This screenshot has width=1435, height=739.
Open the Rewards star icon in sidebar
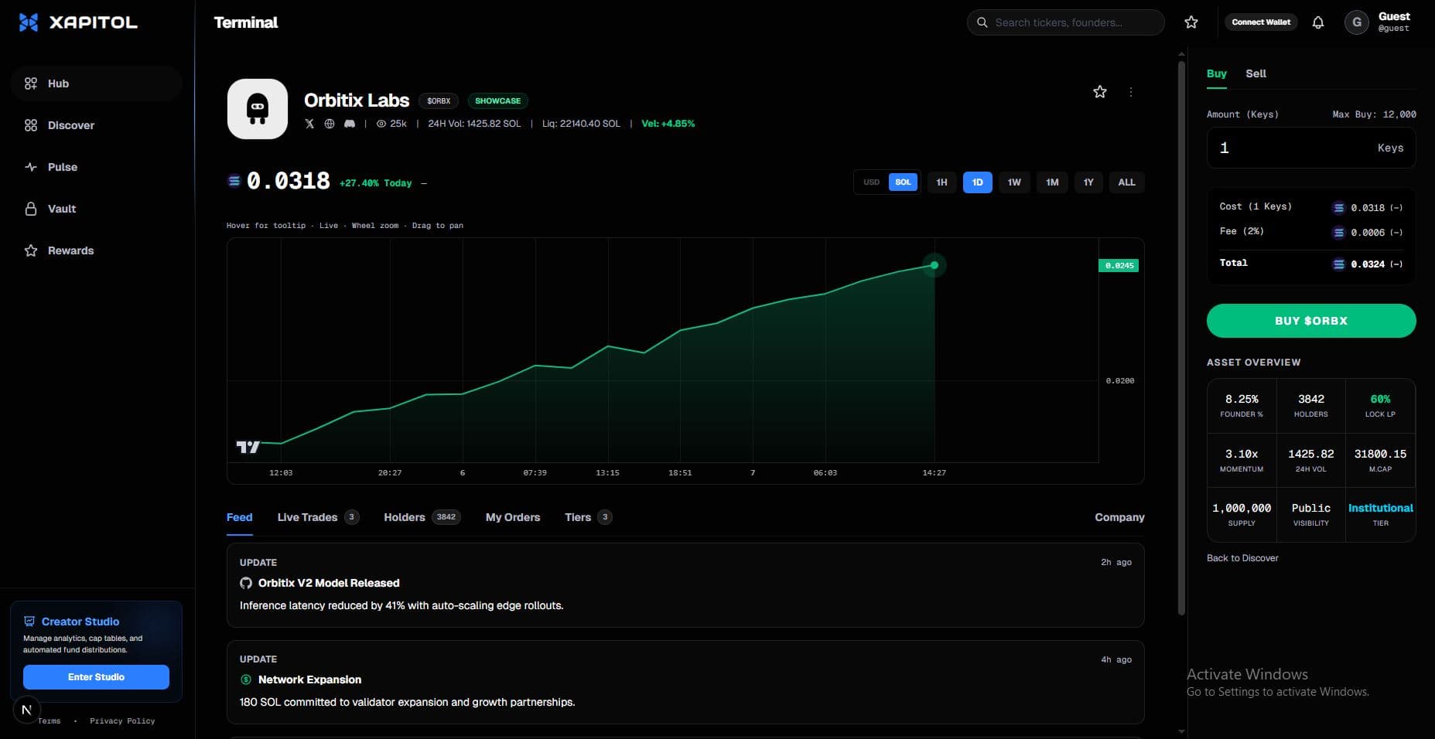pyautogui.click(x=31, y=250)
